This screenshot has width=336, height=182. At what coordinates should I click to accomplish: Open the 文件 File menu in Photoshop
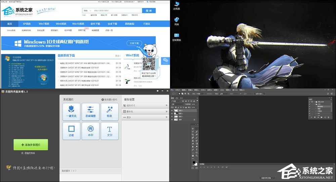[177, 90]
